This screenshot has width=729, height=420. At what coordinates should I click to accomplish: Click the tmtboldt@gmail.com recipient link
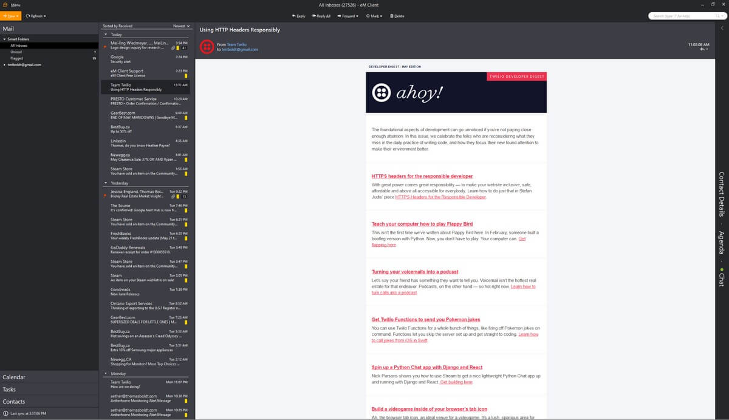[x=239, y=49]
